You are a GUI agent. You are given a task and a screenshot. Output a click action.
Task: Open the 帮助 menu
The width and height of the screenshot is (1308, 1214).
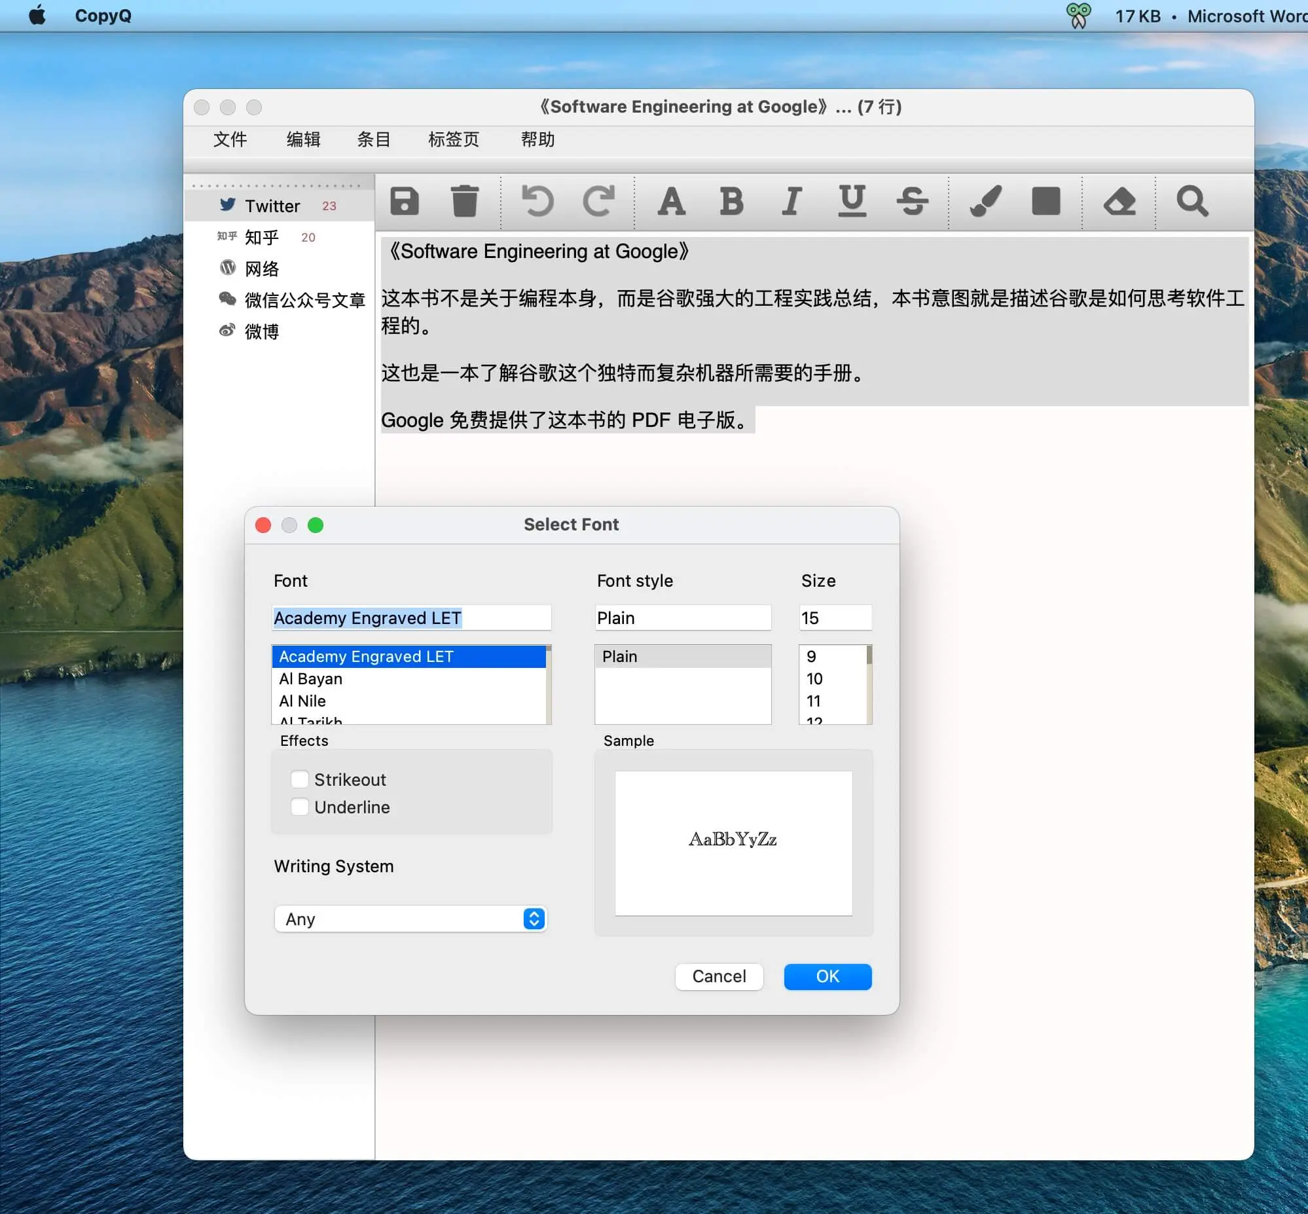tap(537, 139)
